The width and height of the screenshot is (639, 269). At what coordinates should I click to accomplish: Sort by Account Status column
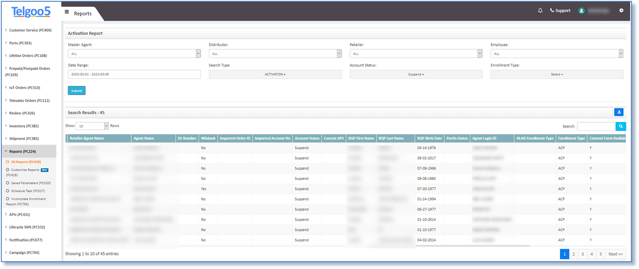click(x=307, y=138)
